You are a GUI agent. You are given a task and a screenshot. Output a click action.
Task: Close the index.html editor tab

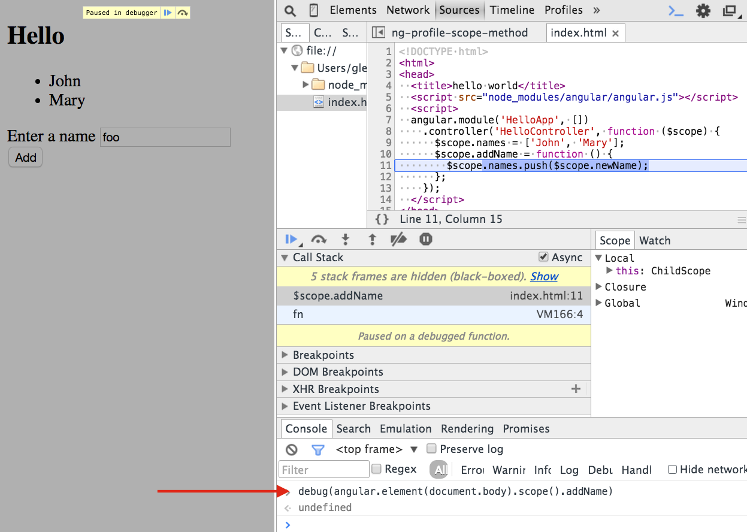tap(615, 34)
